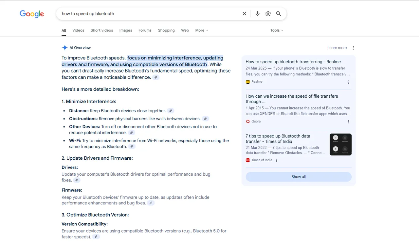Switch to the Short videos tab
The height and width of the screenshot is (242, 419).
(102, 30)
